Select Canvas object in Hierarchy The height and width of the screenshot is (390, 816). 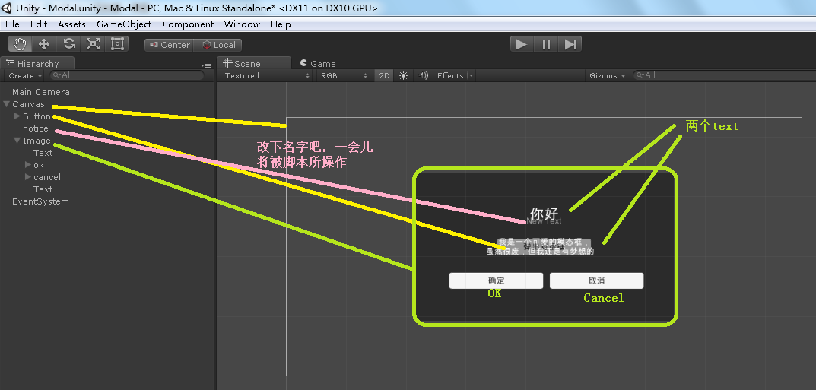pyautogui.click(x=28, y=104)
